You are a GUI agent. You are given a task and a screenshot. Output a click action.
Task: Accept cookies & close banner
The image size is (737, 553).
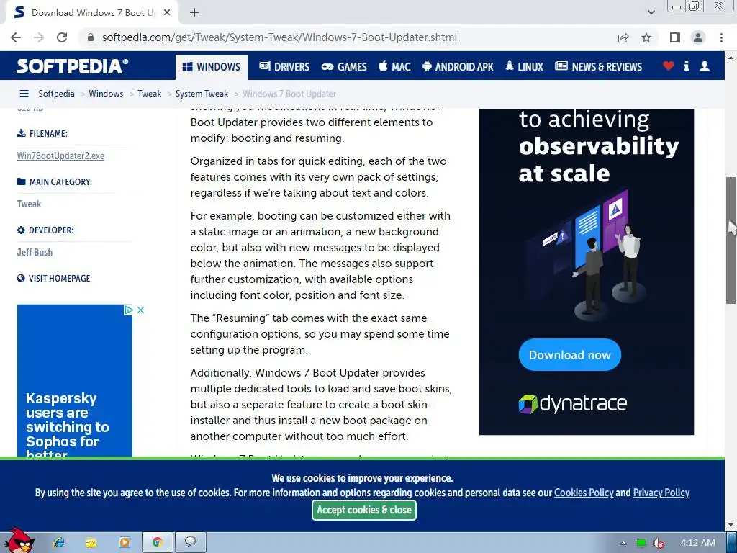click(363, 511)
